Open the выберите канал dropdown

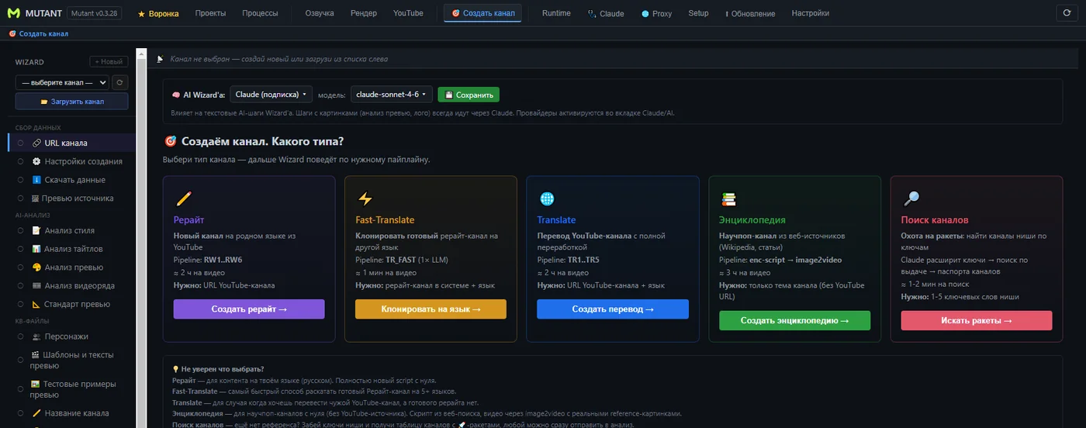point(62,82)
